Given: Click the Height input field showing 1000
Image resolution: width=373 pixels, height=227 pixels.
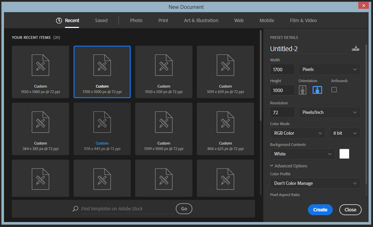Looking at the screenshot, I should coord(282,90).
